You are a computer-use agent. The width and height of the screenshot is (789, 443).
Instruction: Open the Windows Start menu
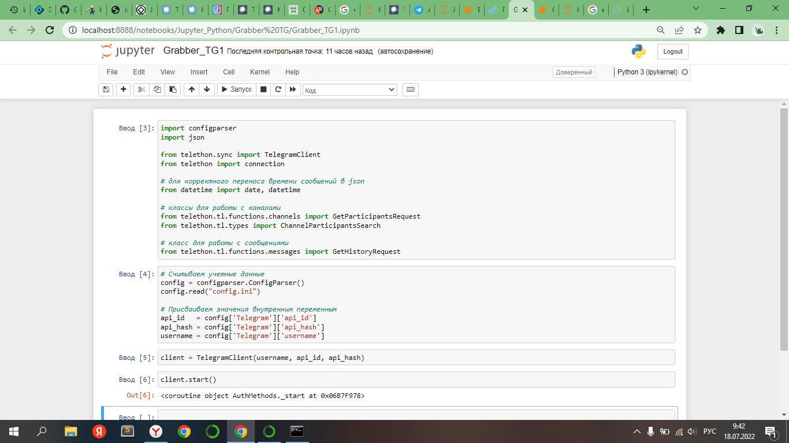(13, 431)
